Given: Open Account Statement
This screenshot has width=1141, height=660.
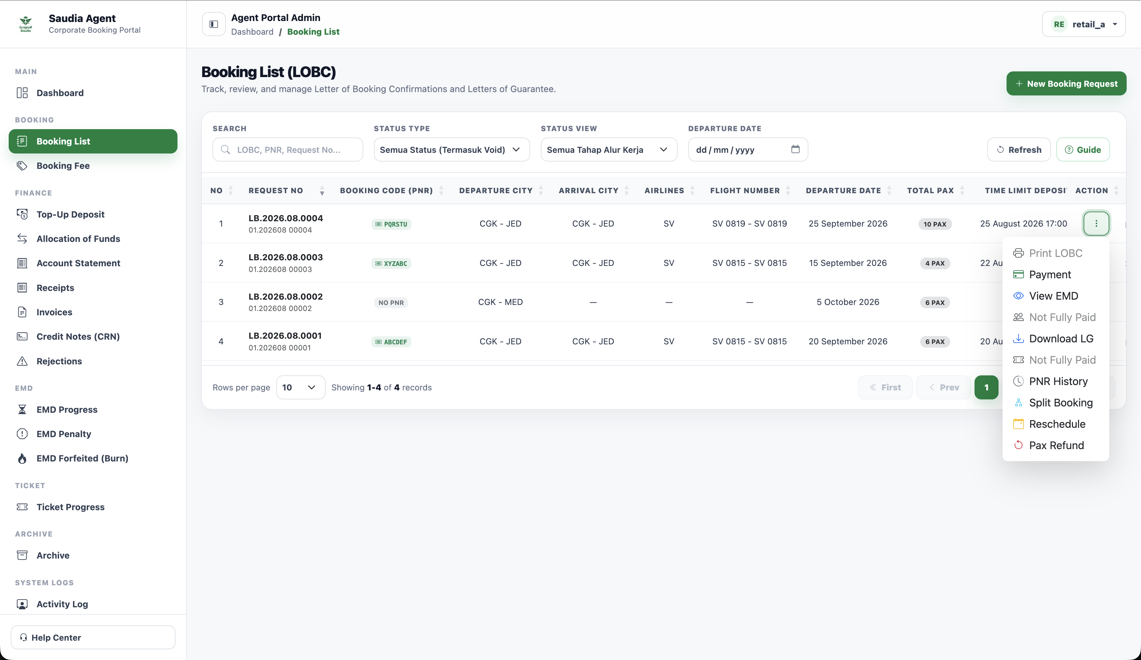Looking at the screenshot, I should [93, 263].
